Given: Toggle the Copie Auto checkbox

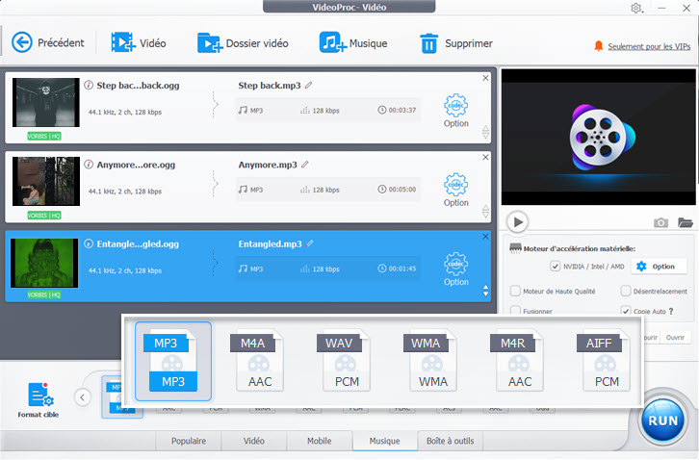Looking at the screenshot, I should (626, 311).
